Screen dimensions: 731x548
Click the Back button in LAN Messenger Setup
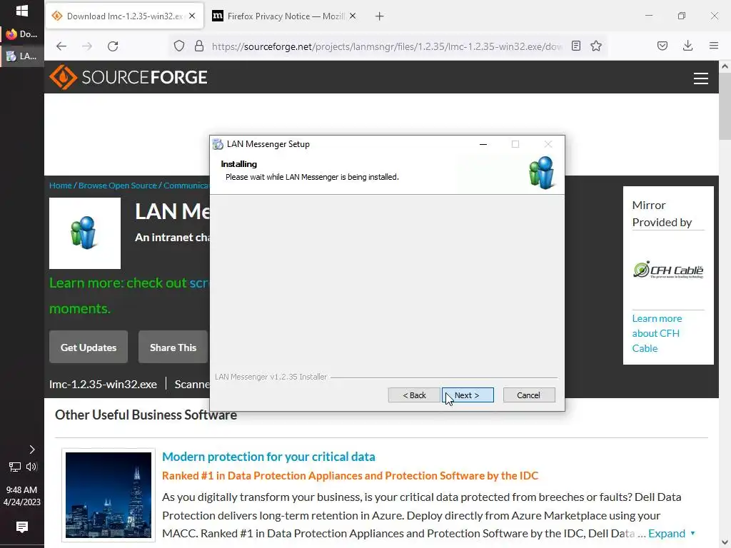[x=414, y=395]
